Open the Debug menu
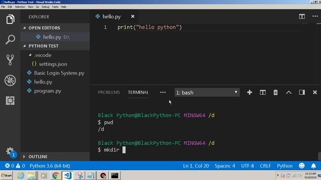The height and width of the screenshot is (180, 321). pos(46,6)
